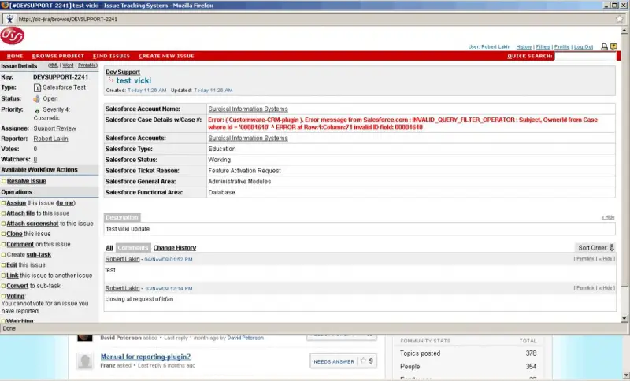Viewport: 630px width, 381px height.
Task: Click the yellow help bubble icon
Action: tap(613, 46)
